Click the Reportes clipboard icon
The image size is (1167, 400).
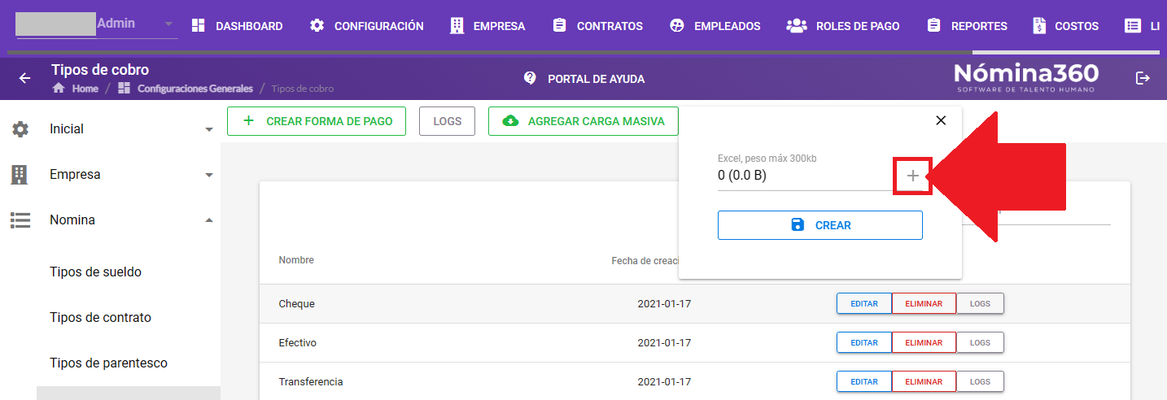933,26
